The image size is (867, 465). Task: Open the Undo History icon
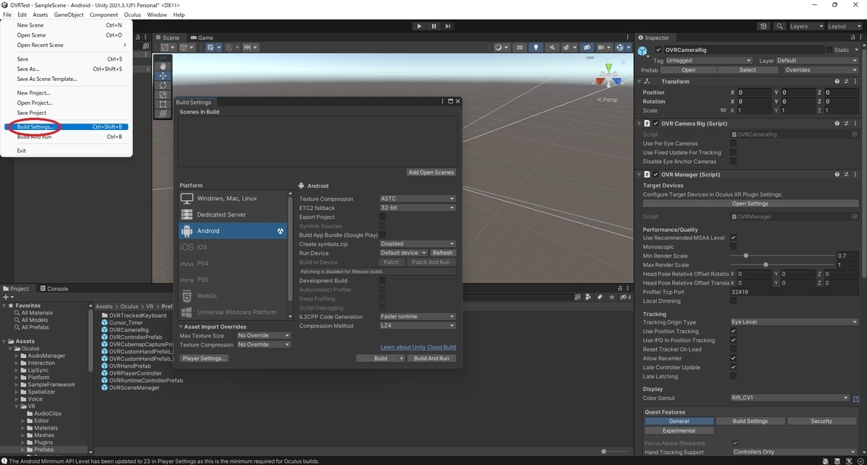pyautogui.click(x=764, y=26)
